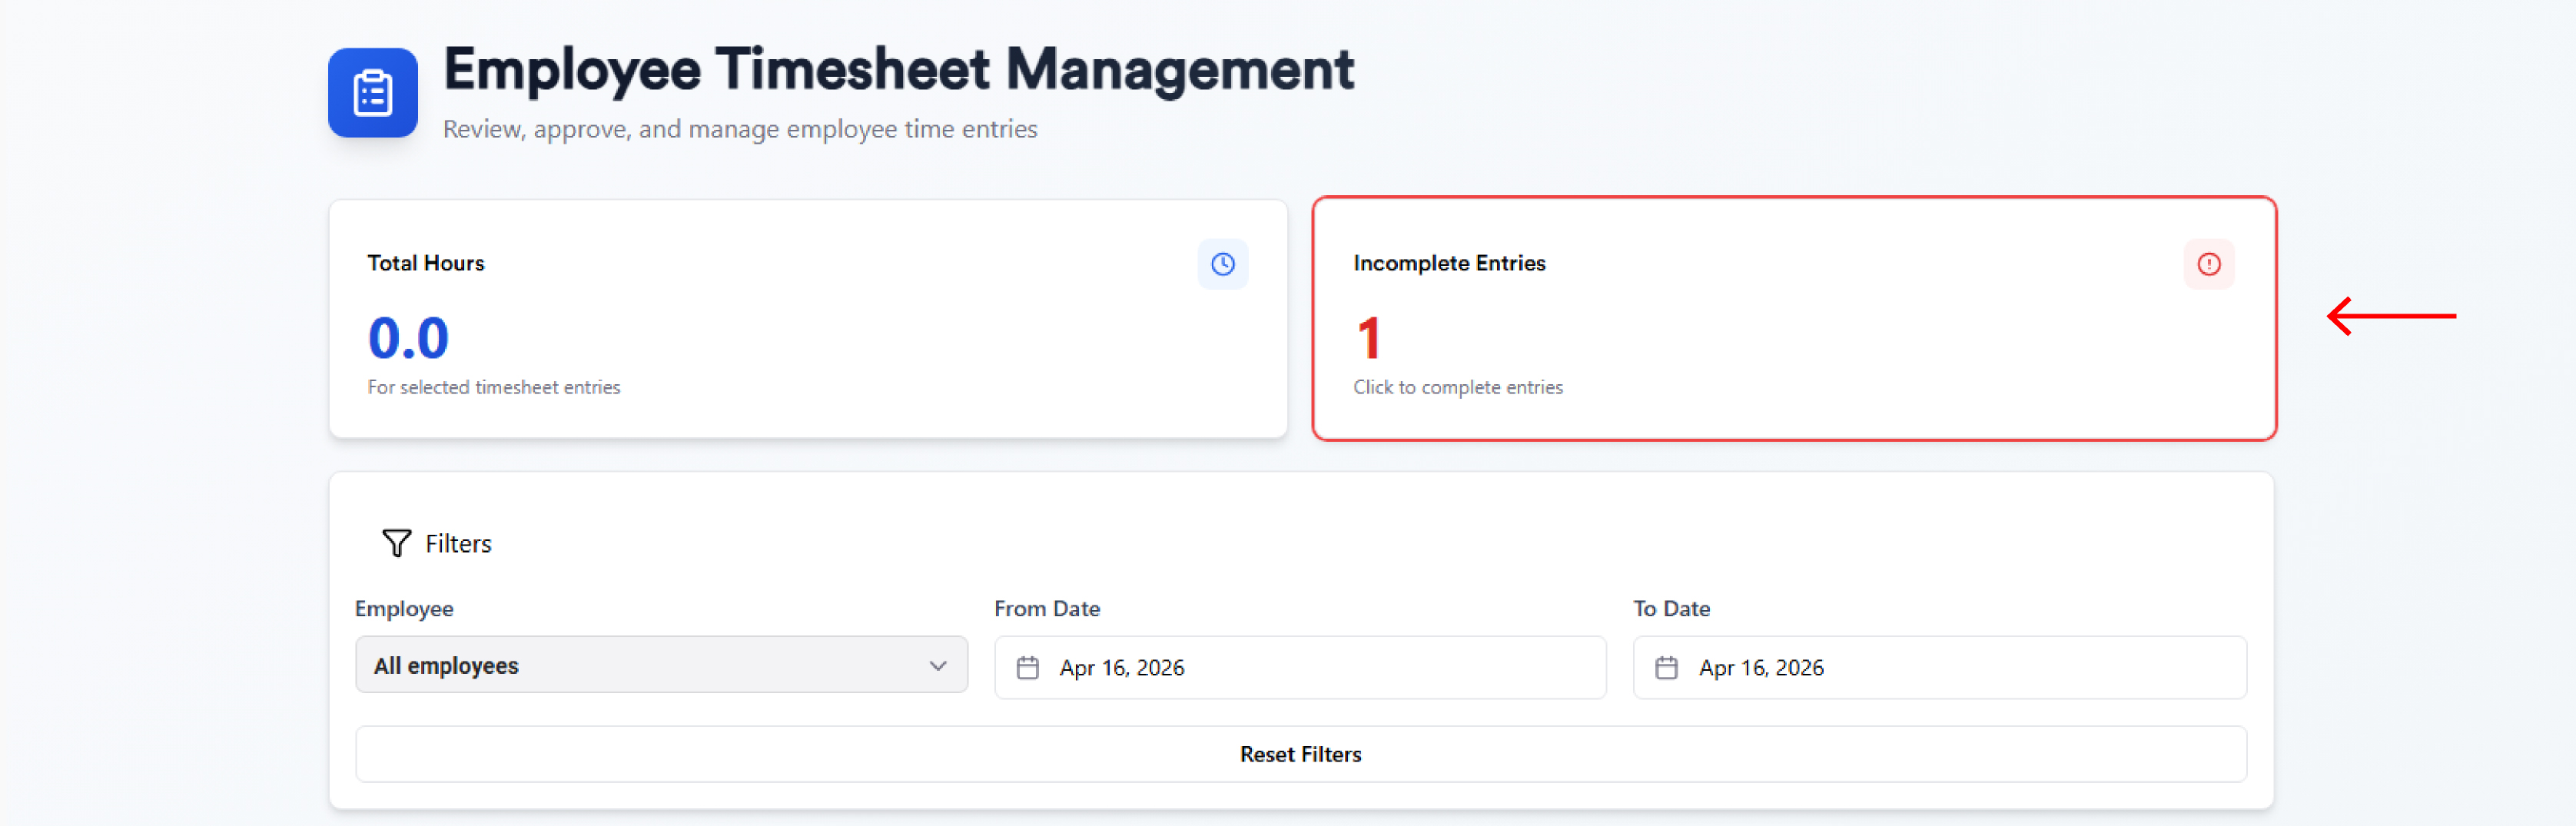The width and height of the screenshot is (2576, 826).
Task: Open the To Date picker showing Apr 16, 2026
Action: click(x=1939, y=667)
